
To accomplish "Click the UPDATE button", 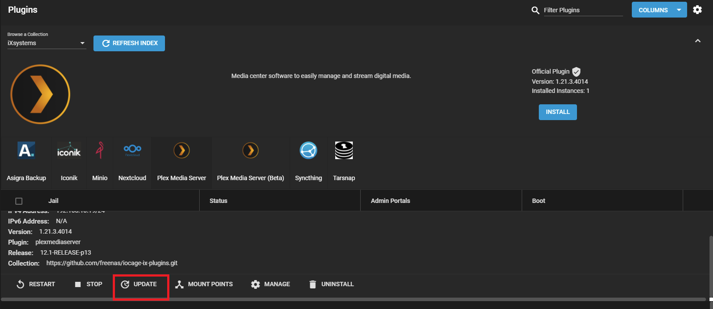I will 139,284.
